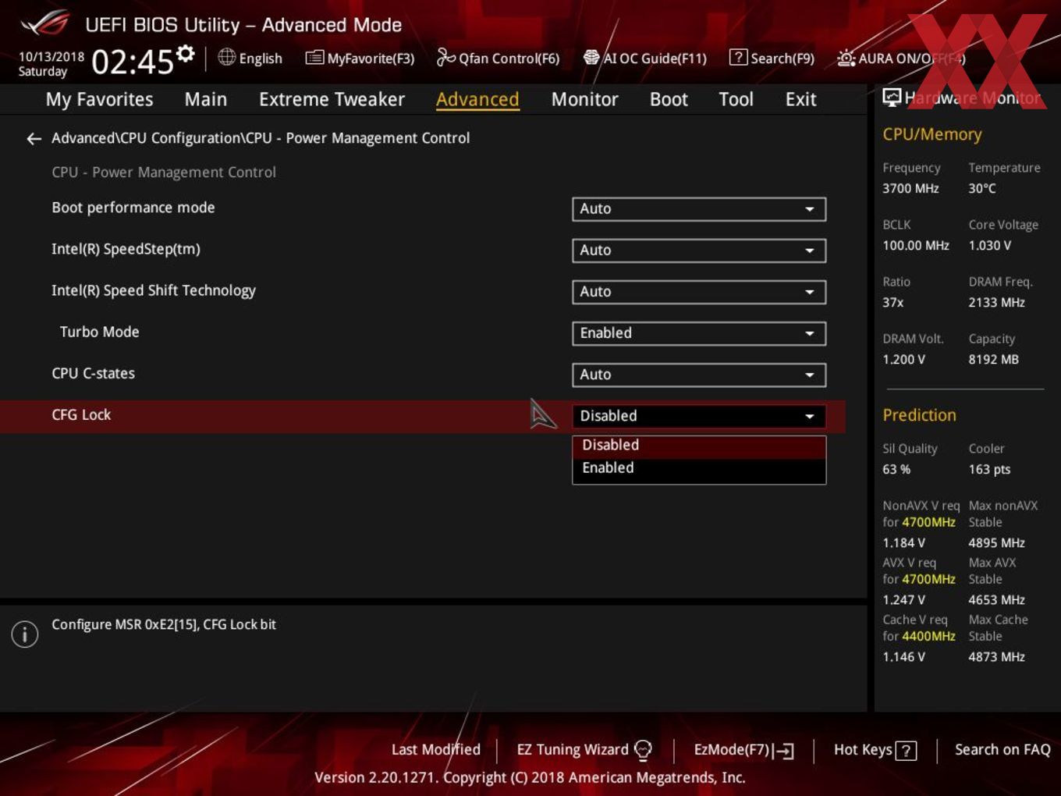Choose Disabled in CFG Lock list
Screen dimensions: 1061x796
click(x=699, y=446)
